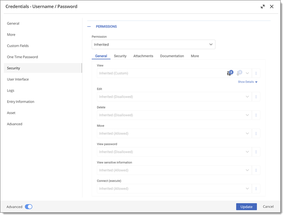Open the Permission Inherited dropdown
The image size is (285, 217).
point(153,44)
